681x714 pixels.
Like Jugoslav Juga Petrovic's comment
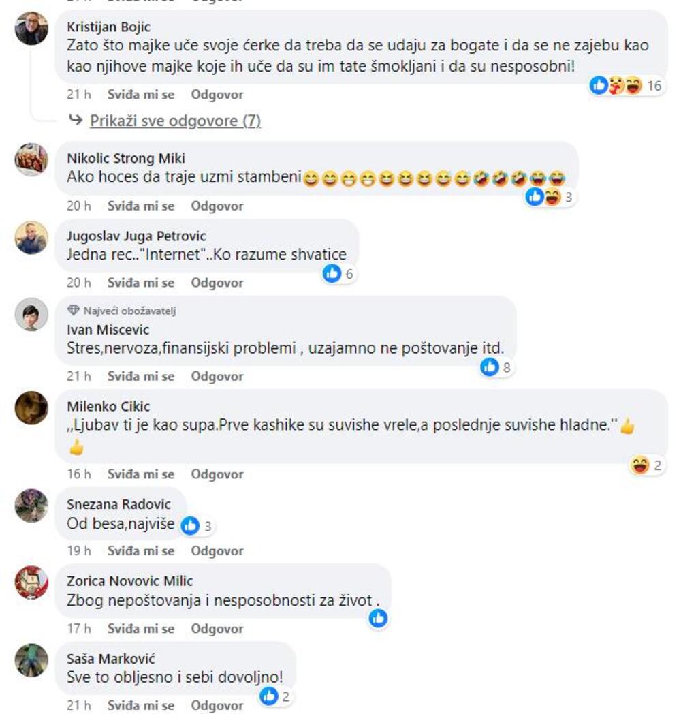click(141, 283)
